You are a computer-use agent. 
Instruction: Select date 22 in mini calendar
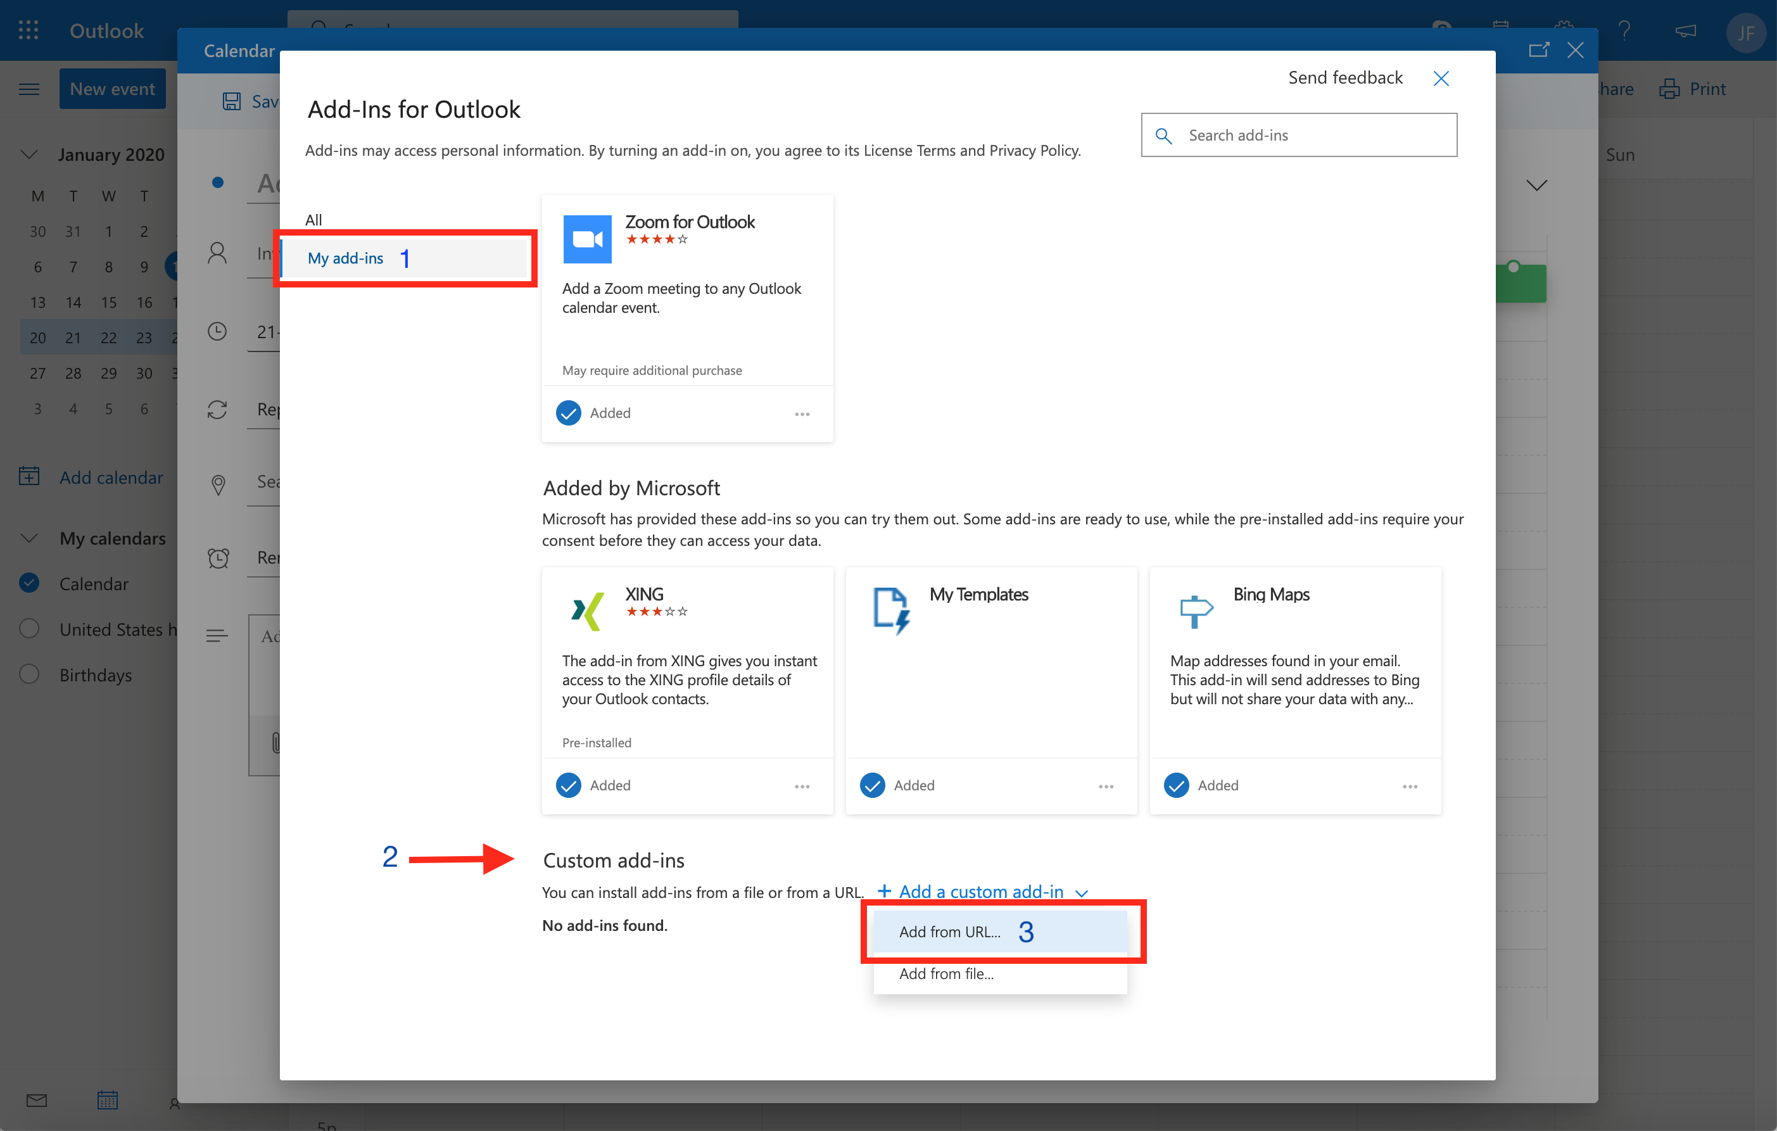click(x=108, y=338)
